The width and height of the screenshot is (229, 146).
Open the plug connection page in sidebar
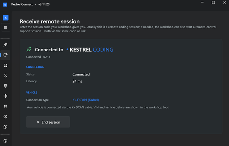pyautogui.click(x=5, y=45)
